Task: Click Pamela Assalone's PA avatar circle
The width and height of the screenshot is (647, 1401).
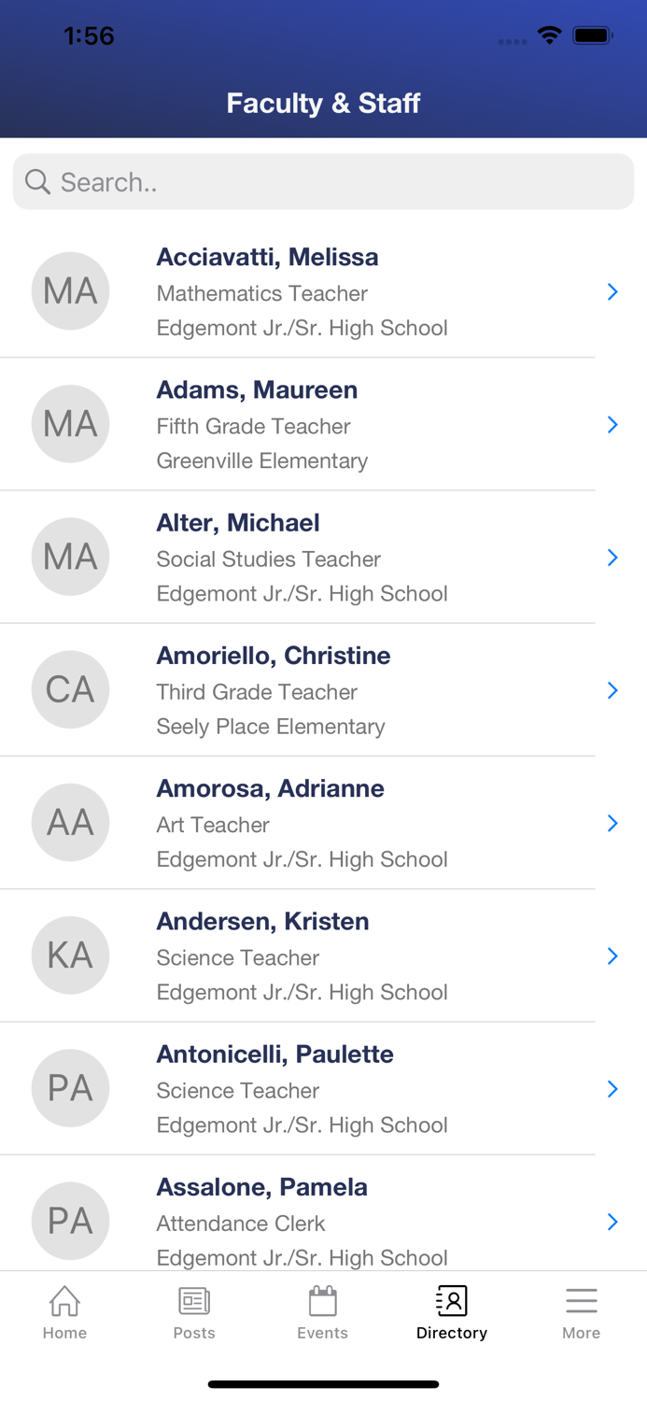Action: pyautogui.click(x=71, y=1221)
